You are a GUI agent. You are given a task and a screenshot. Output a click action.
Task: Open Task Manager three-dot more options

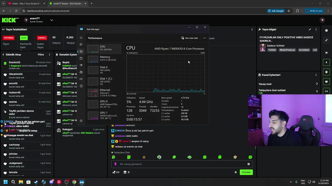click(x=204, y=38)
